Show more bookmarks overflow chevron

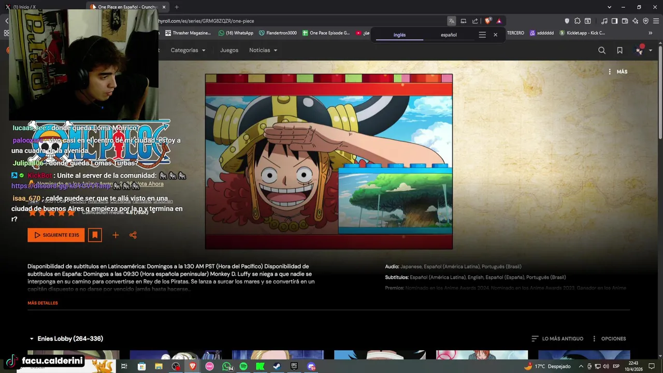(651, 33)
